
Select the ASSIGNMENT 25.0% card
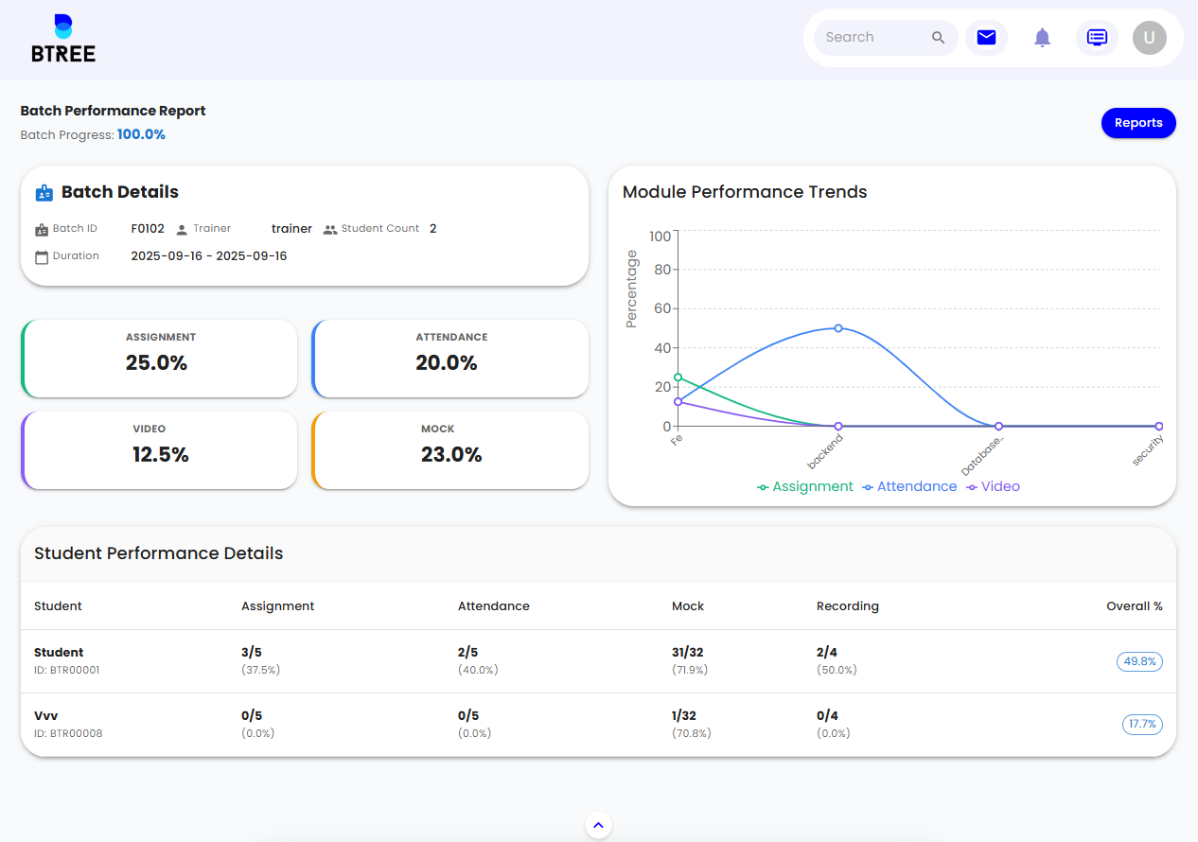(x=159, y=359)
